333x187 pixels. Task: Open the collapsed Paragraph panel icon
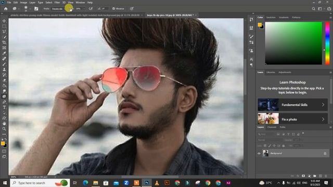(251, 65)
